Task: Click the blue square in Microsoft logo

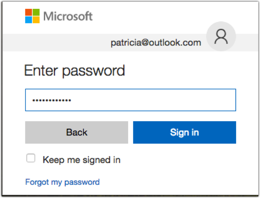Action: click(29, 20)
